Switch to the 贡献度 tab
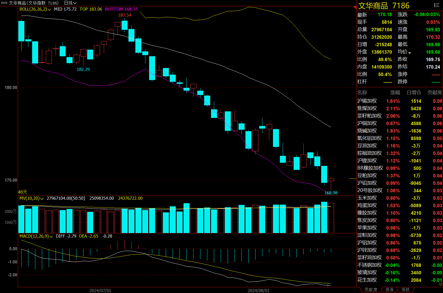 click(371, 290)
